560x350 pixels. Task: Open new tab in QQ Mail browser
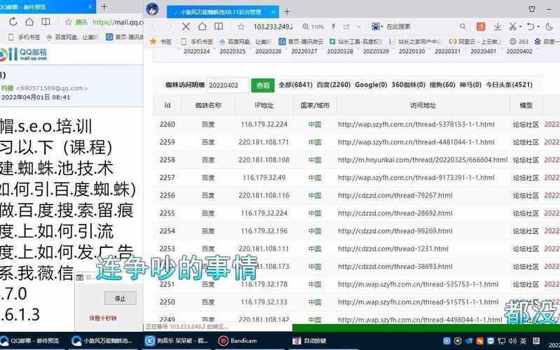(x=104, y=6)
